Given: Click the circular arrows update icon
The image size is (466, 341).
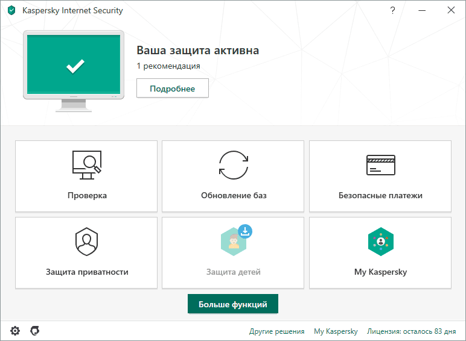Looking at the screenshot, I should pyautogui.click(x=234, y=165).
